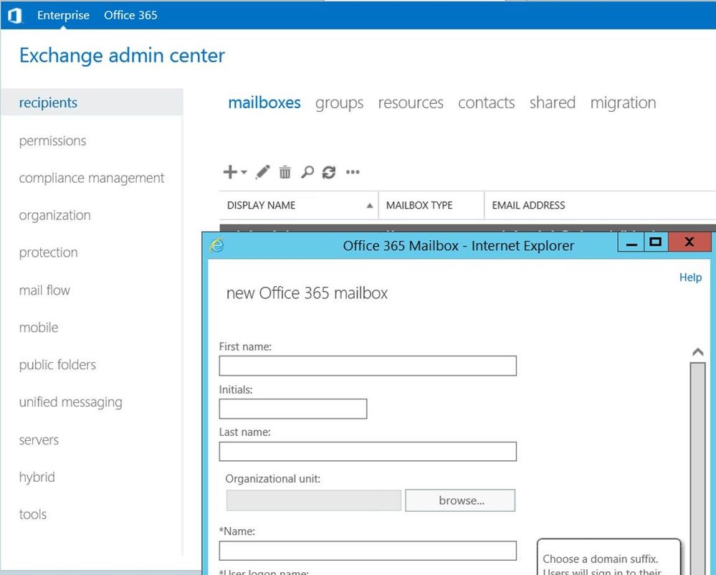Go to public folders section
Screen dimensions: 716x575
click(x=57, y=365)
